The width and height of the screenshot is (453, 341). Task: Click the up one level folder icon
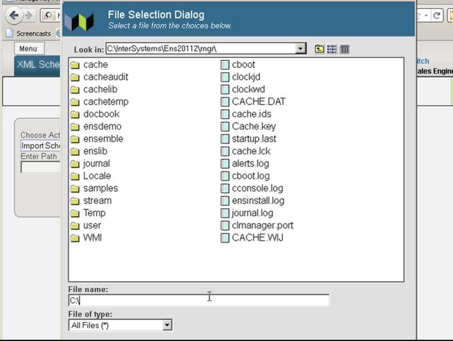pyautogui.click(x=318, y=49)
